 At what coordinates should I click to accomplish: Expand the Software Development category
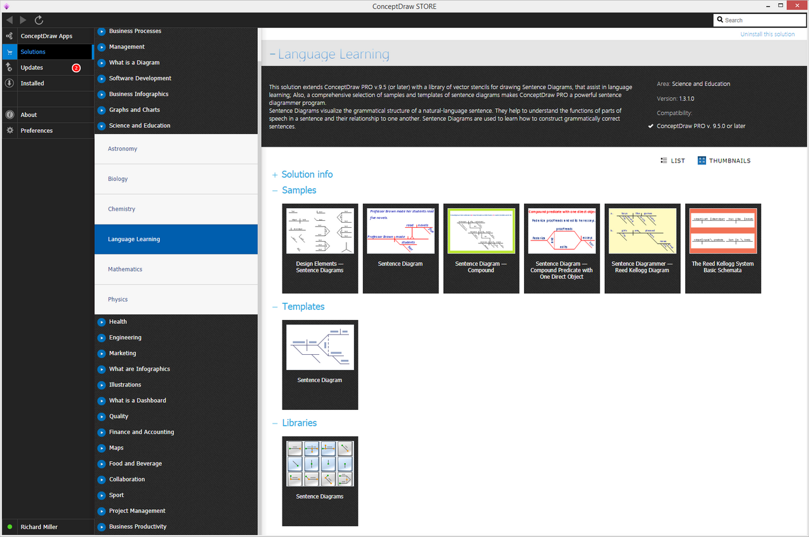point(102,78)
